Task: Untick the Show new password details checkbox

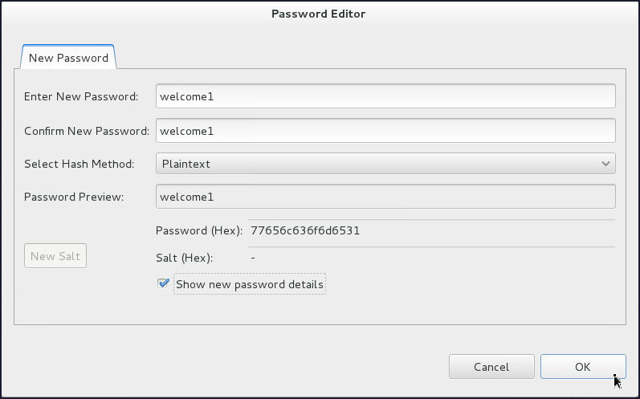Action: pyautogui.click(x=164, y=283)
